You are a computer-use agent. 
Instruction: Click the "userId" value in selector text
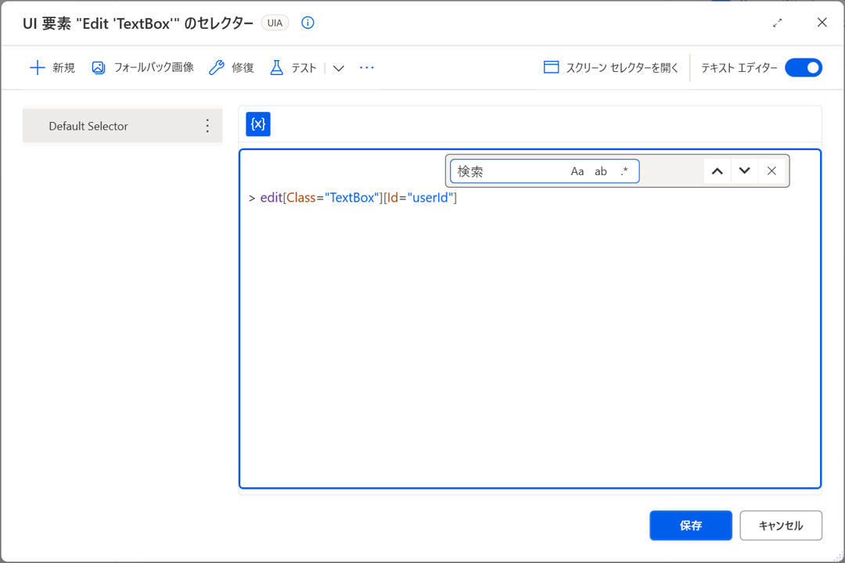pos(430,198)
